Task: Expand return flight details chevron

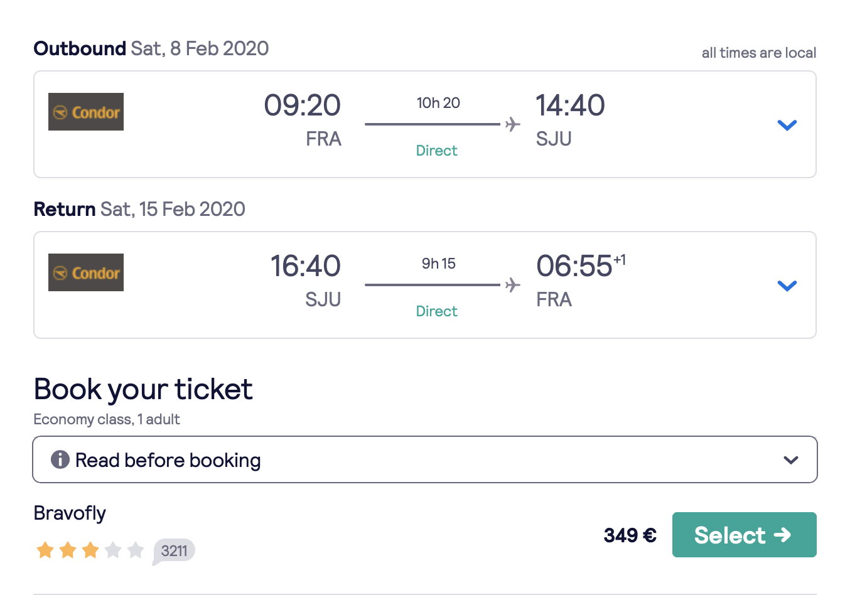Action: pos(787,286)
